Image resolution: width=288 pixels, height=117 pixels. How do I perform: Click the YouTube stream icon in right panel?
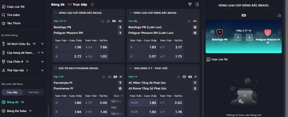tap(244, 15)
